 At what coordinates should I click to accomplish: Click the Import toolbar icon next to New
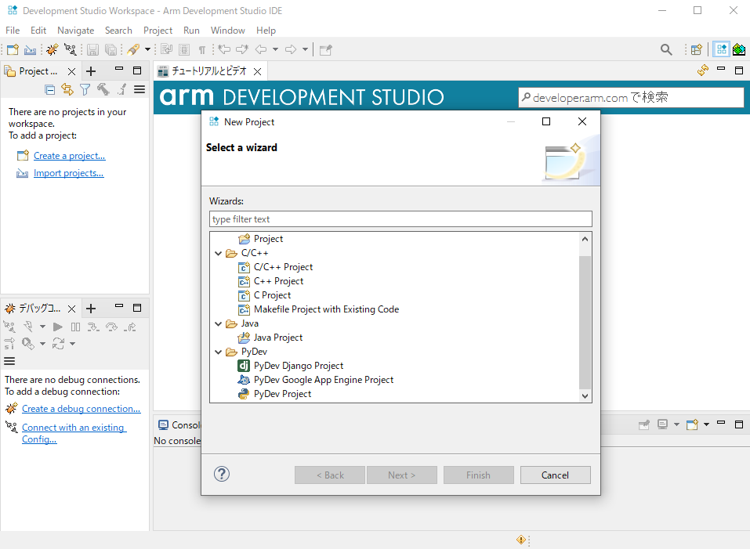click(30, 49)
